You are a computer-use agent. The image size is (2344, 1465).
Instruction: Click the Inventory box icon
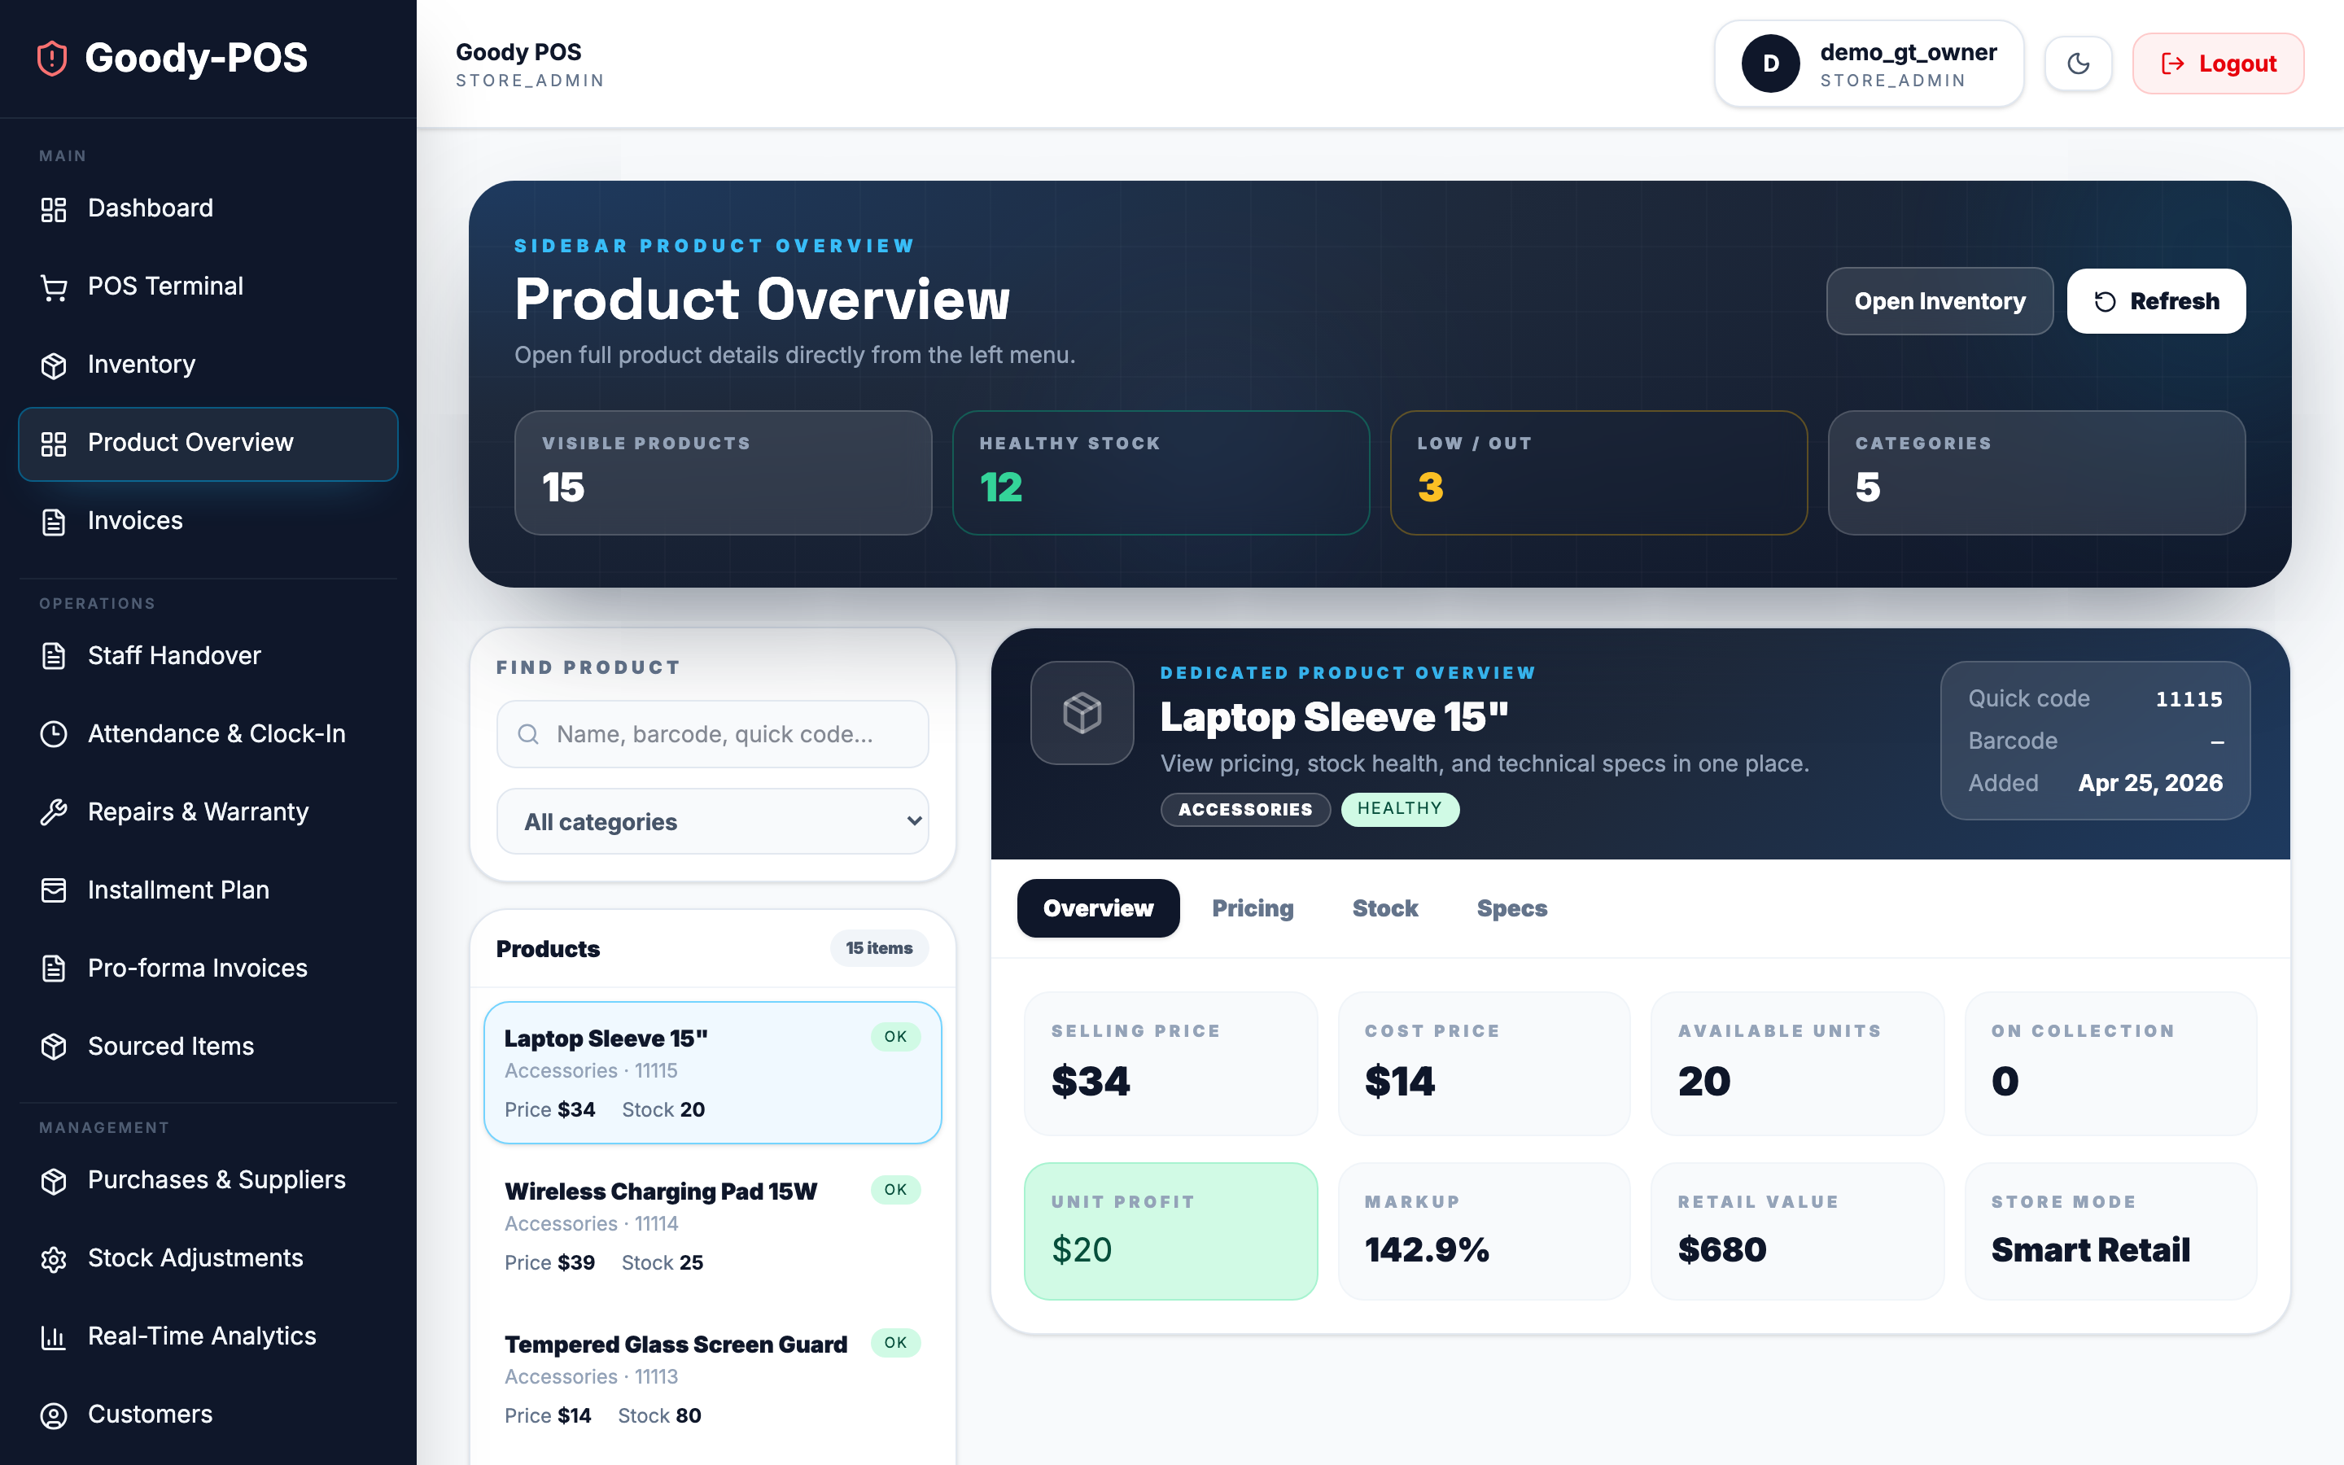pyautogui.click(x=53, y=365)
